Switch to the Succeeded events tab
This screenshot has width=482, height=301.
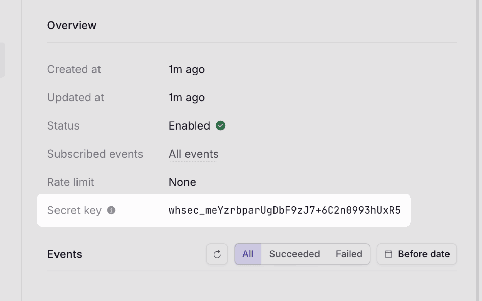[x=294, y=254]
